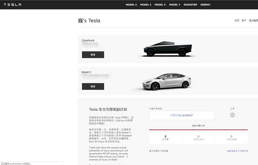Open the ROADSTER menu item
The width and height of the screenshot is (258, 165).
pos(191,4)
